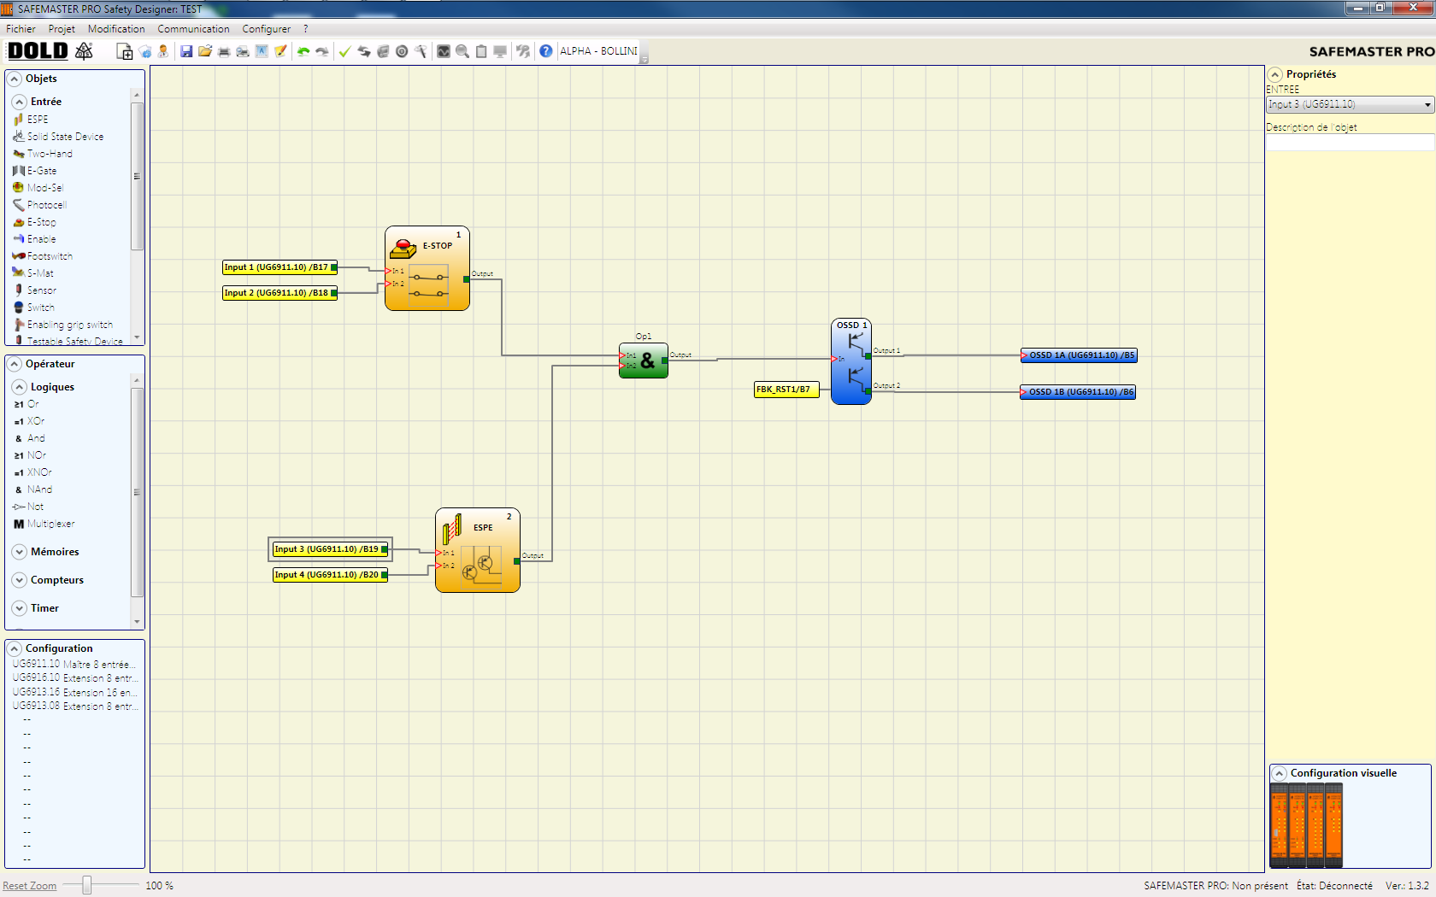Undo the last action with the green arrow
The width and height of the screenshot is (1436, 897).
point(303,52)
